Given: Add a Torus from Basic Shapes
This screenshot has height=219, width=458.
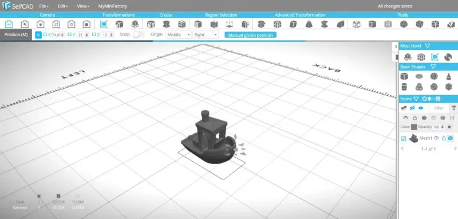Looking at the screenshot, I should pos(419,76).
